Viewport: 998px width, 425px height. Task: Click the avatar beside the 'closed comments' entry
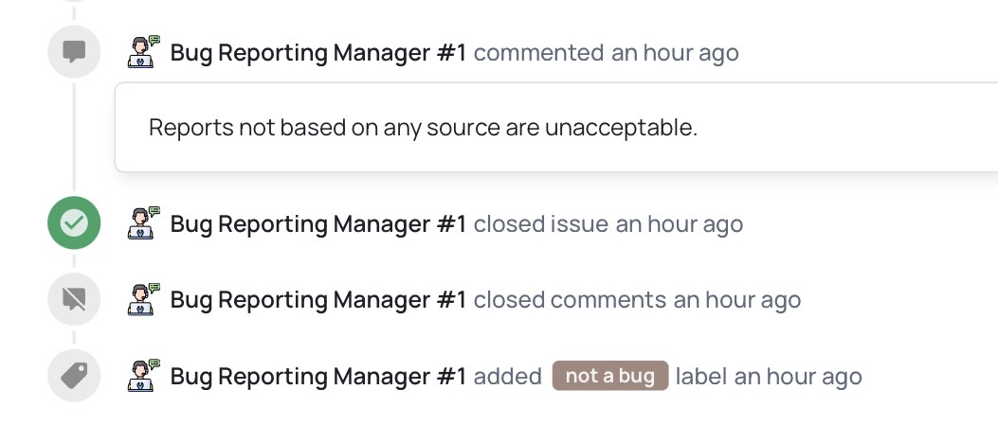(143, 300)
